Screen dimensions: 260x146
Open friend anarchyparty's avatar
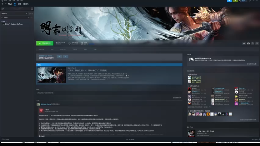(x=189, y=78)
